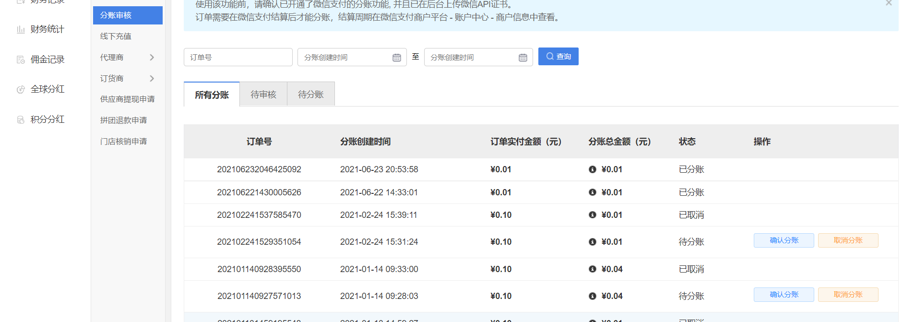Open 佣金记录 in the left sidebar
Viewport: 903px width, 322px height.
pyautogui.click(x=47, y=60)
